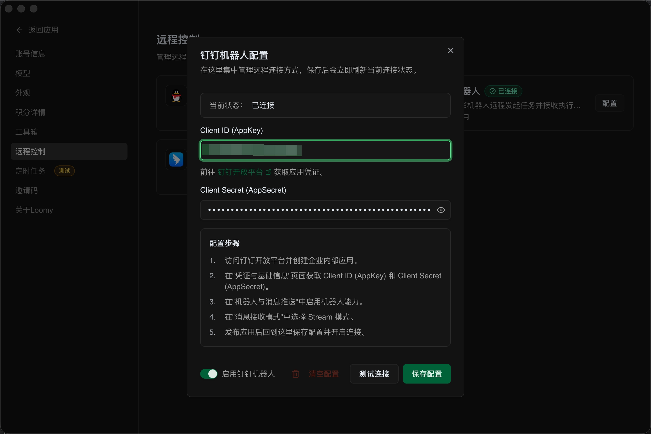Click the 测试 badge next to 定时任务
This screenshot has height=434, width=651.
click(x=64, y=171)
